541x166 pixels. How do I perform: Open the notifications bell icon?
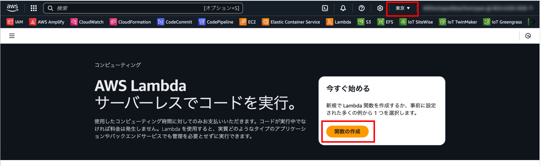click(343, 8)
